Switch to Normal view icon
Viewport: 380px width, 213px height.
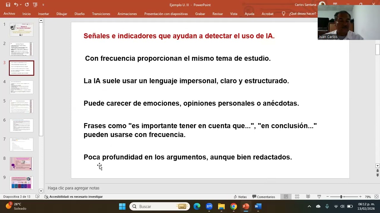pos(286,197)
